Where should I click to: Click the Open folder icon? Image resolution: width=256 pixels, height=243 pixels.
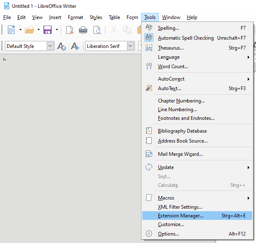[x=29, y=30]
